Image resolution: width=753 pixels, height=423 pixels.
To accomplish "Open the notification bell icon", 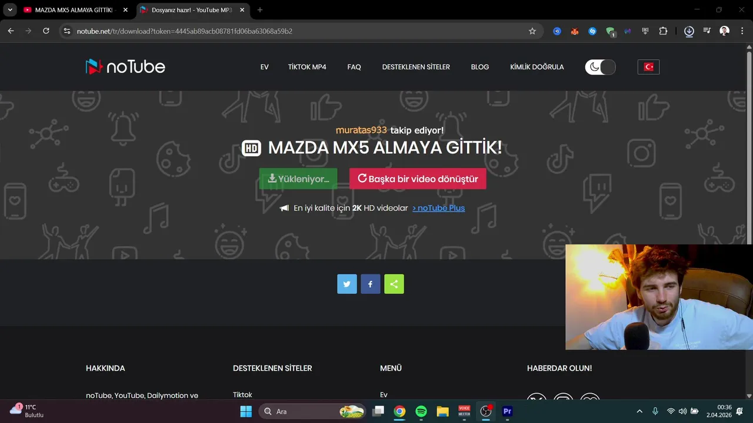I will (x=739, y=411).
